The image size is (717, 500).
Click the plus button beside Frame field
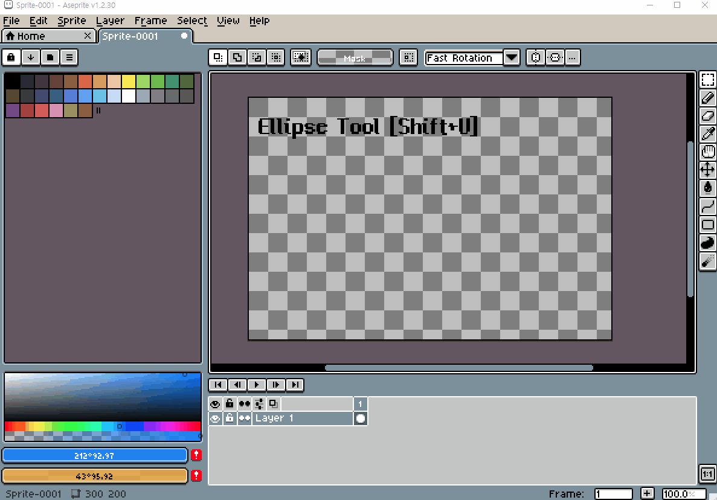pyautogui.click(x=647, y=493)
